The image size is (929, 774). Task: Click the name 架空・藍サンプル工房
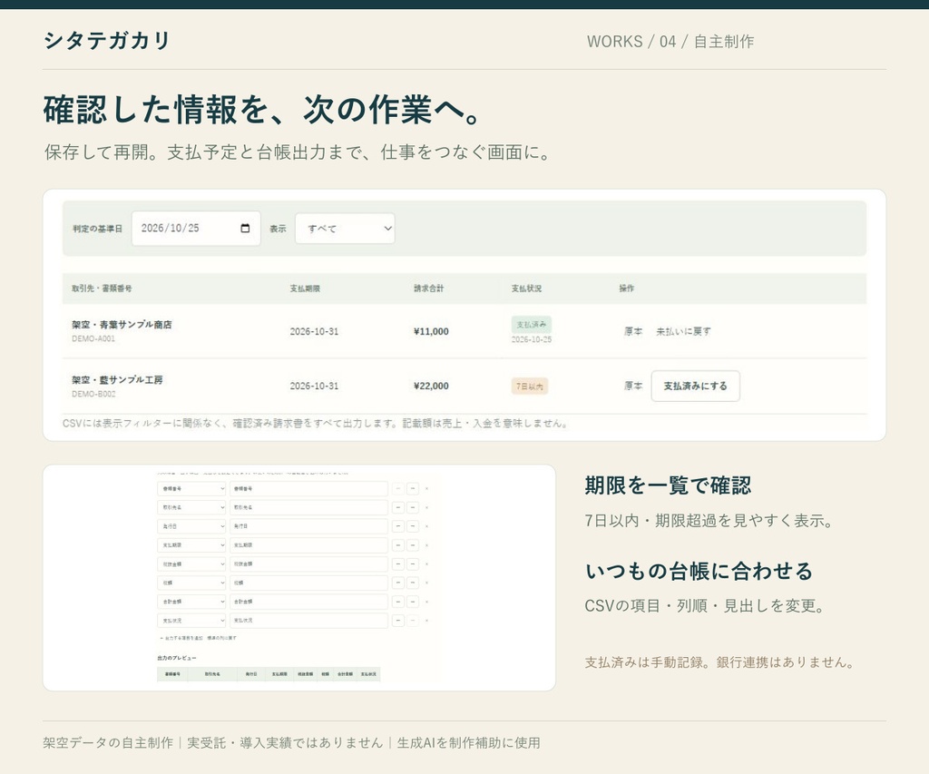coord(117,380)
